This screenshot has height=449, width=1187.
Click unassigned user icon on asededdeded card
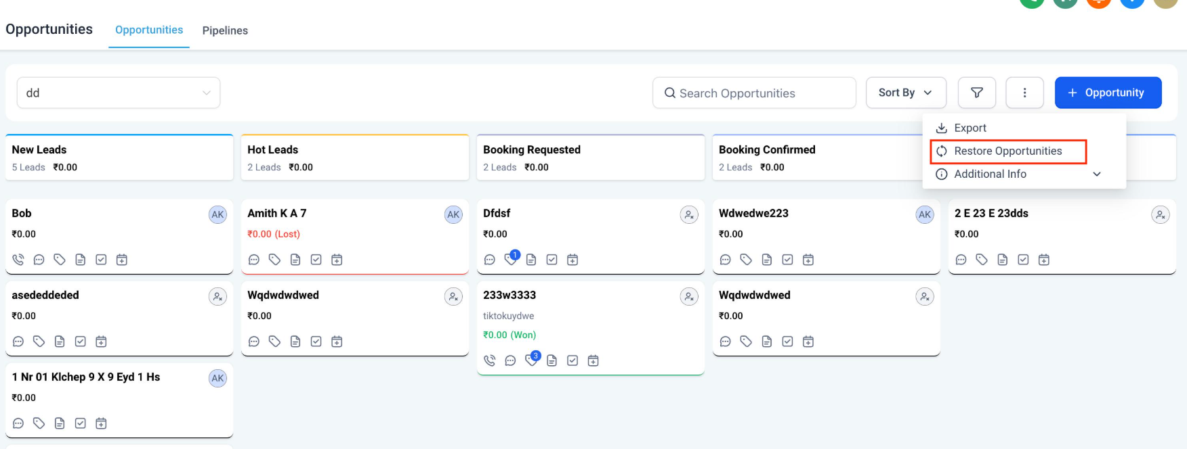point(217,296)
